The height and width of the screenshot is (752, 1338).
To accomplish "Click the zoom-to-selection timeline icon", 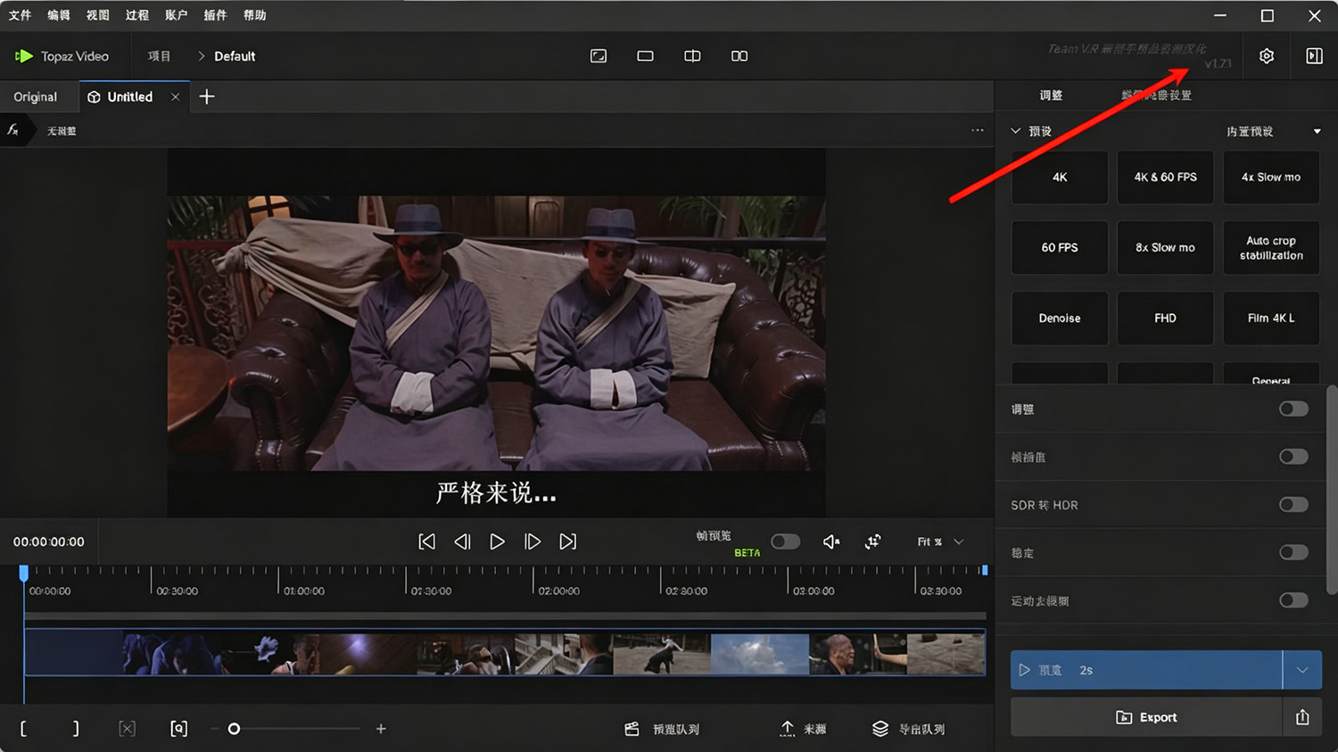I will tap(179, 729).
